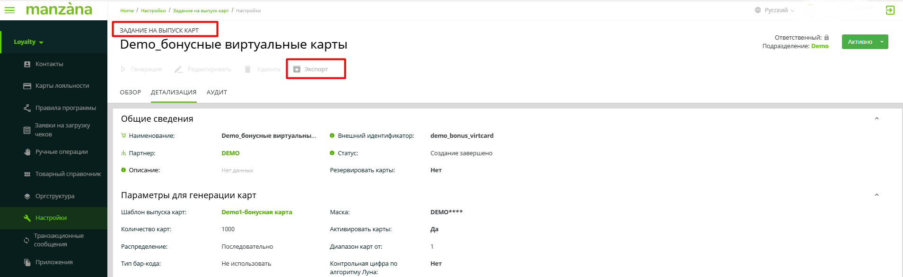903x277 pixels.
Task: Switch to the ОБЗОР tab
Action: click(x=130, y=92)
